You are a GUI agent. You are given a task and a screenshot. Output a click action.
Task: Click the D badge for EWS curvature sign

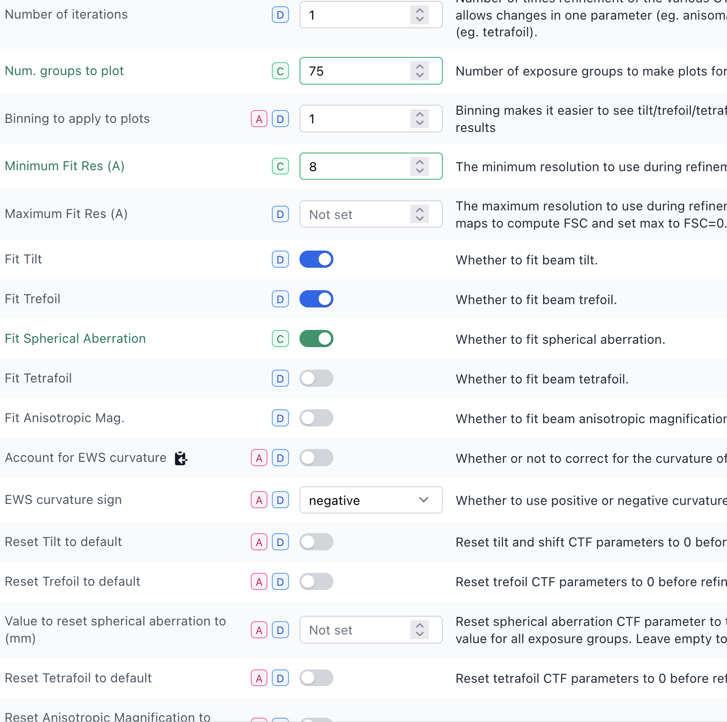tap(280, 500)
